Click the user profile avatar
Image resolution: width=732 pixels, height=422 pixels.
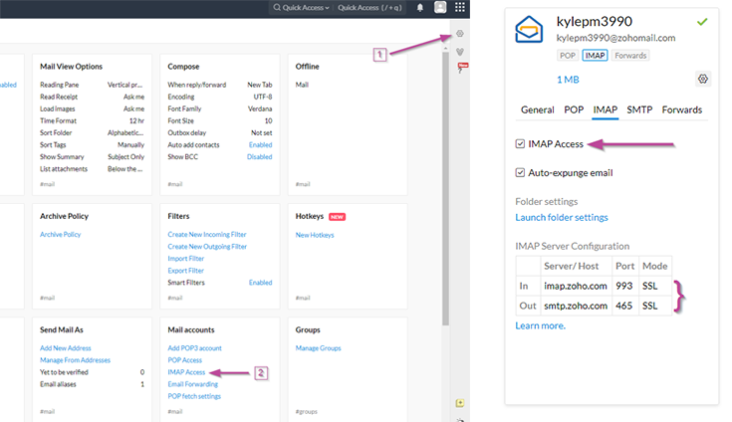439,7
